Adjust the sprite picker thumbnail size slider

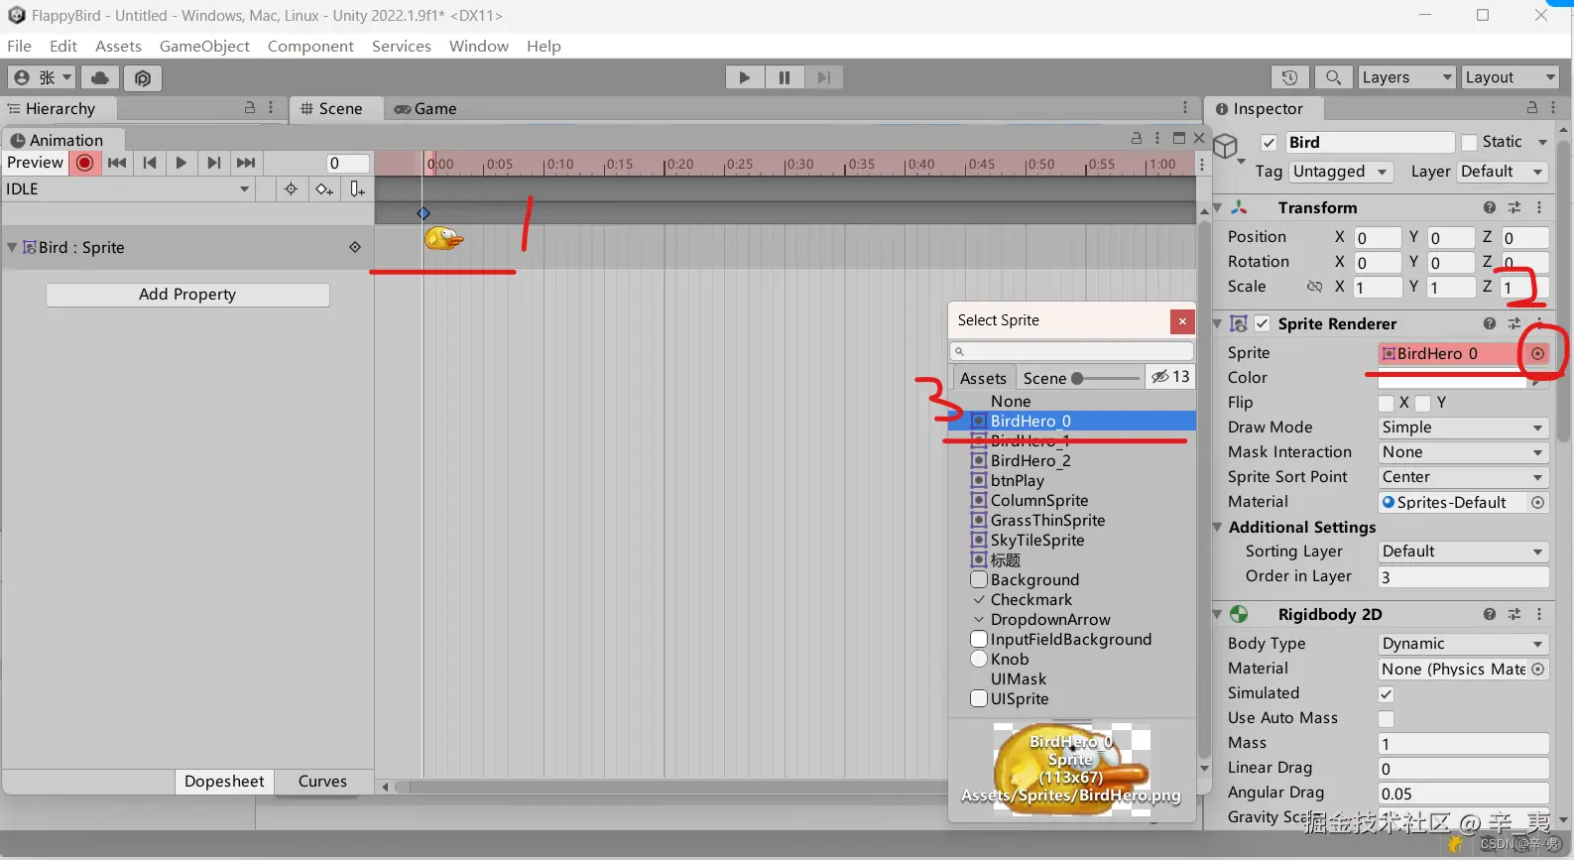coord(1105,378)
